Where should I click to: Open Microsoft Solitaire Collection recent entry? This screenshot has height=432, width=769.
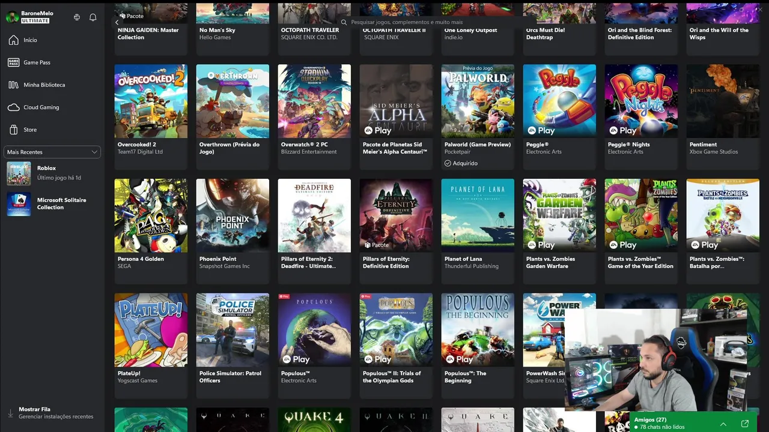pos(52,204)
